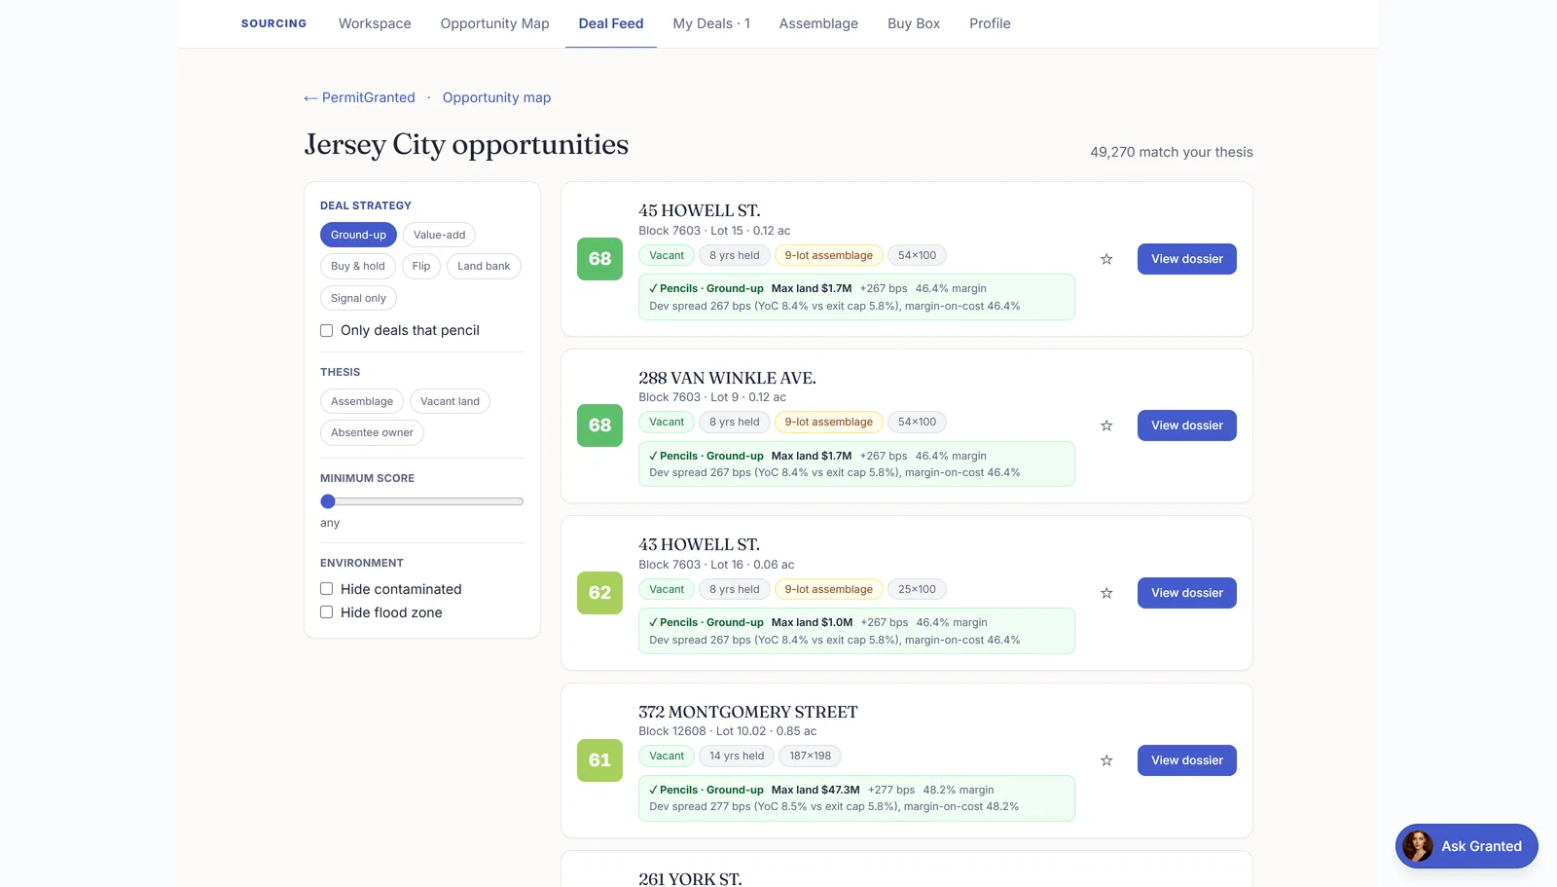Click the 9-lot assemblage tag on 288 Van Winkle

tap(828, 423)
